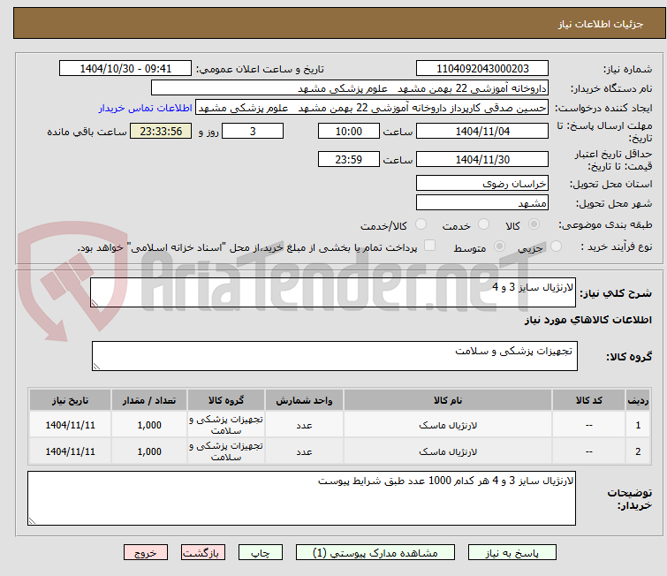The height and width of the screenshot is (576, 667).
Task: Click the جزئیات اطلاعات نیاز page header
Action: coord(601,24)
